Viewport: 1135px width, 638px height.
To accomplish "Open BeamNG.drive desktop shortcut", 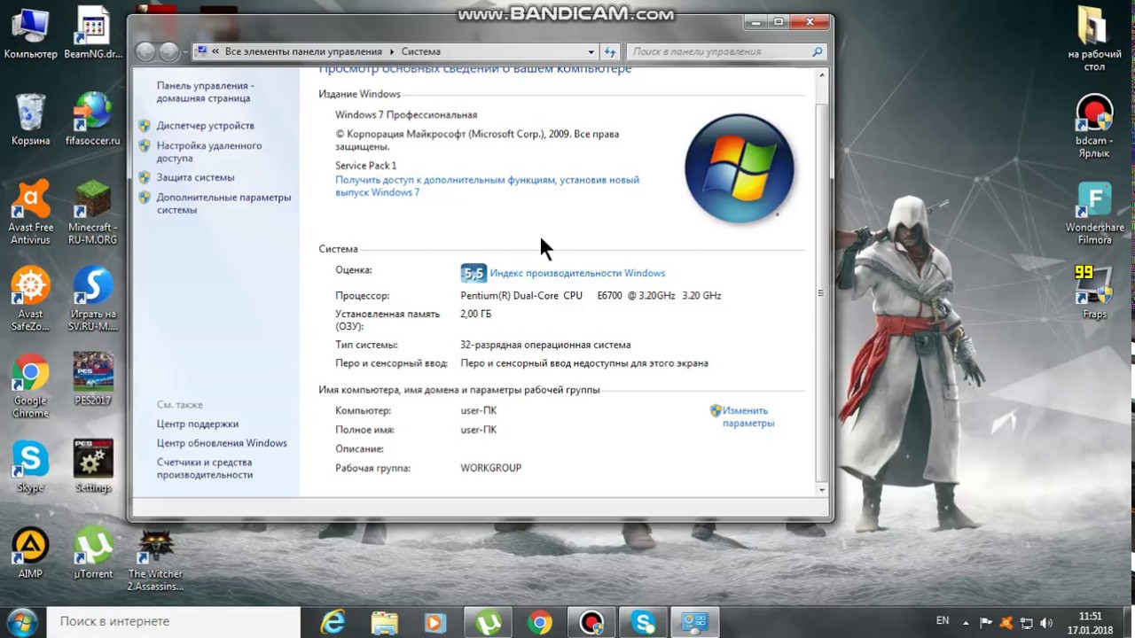I will pos(92,34).
